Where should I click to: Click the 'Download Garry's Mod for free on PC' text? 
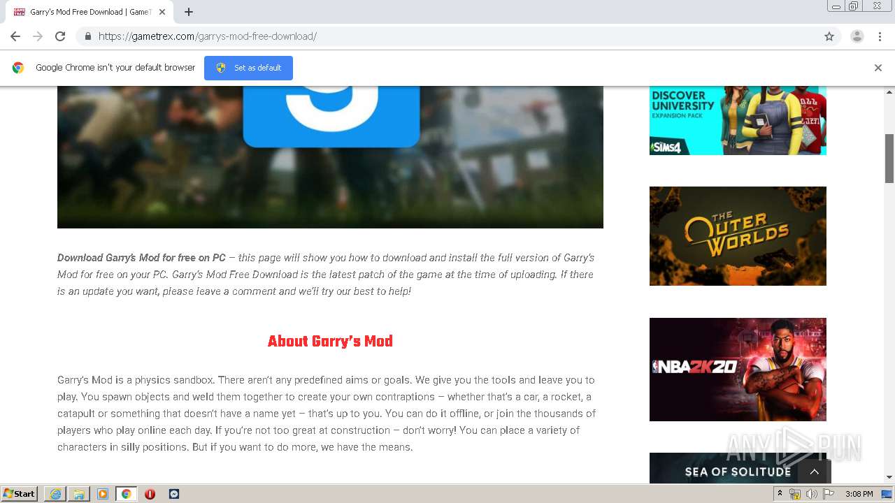(141, 258)
